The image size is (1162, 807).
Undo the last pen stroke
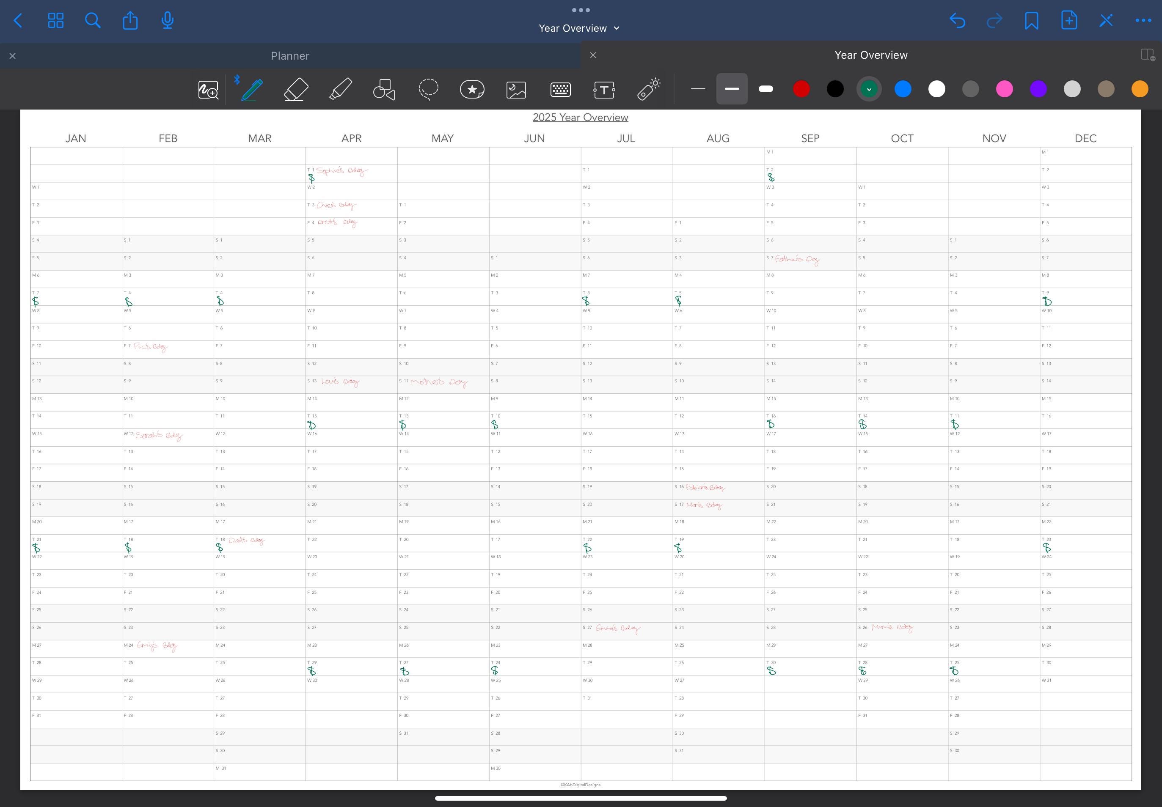[x=957, y=20]
